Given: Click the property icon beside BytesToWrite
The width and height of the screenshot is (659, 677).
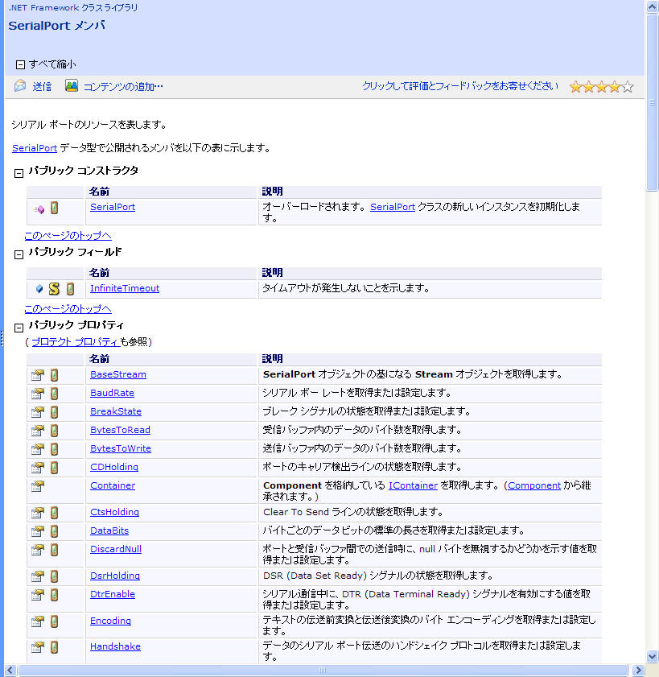Looking at the screenshot, I should coord(38,449).
